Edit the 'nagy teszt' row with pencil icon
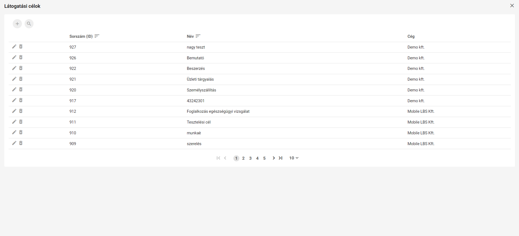 pos(14,47)
